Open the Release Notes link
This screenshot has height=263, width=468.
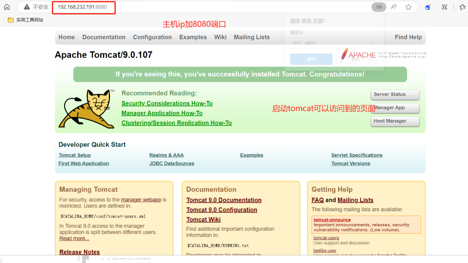[x=79, y=252]
